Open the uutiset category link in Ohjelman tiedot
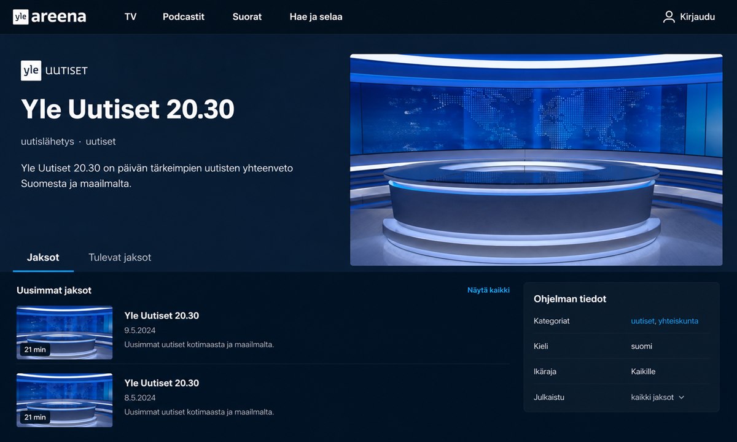This screenshot has width=737, height=442. coord(642,321)
